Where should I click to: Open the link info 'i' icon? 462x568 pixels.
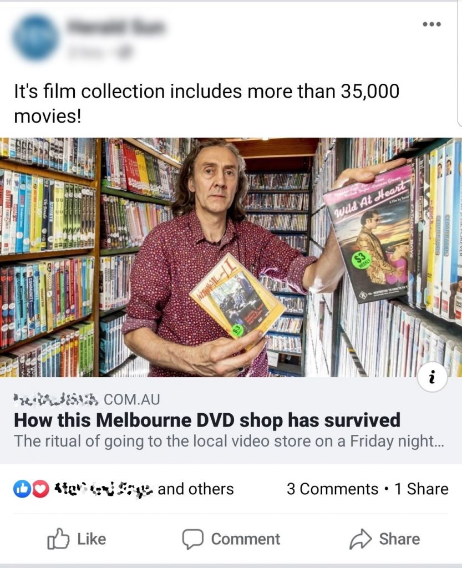tap(431, 378)
